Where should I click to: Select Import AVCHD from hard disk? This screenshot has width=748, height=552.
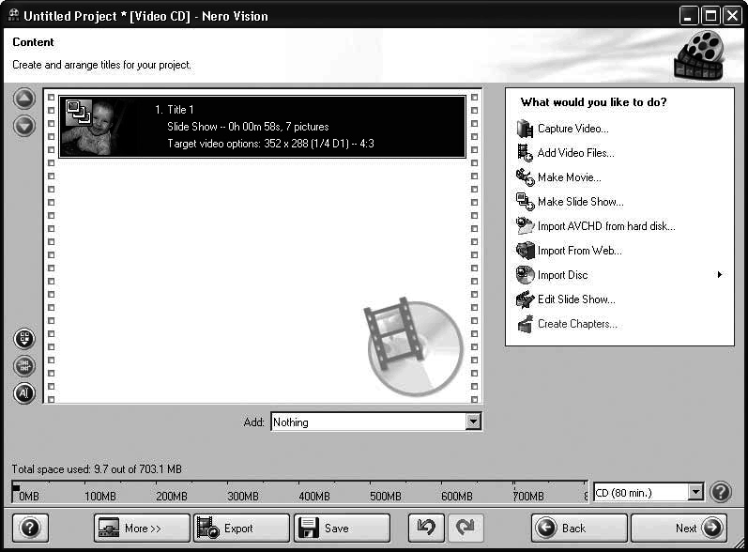605,226
